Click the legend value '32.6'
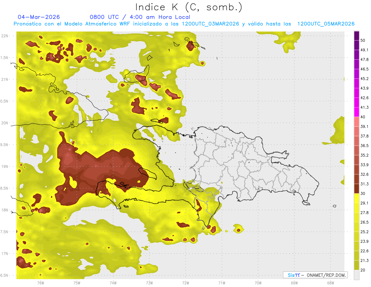Image resolution: width=371 pixels, height=287 pixels. pos(365,175)
